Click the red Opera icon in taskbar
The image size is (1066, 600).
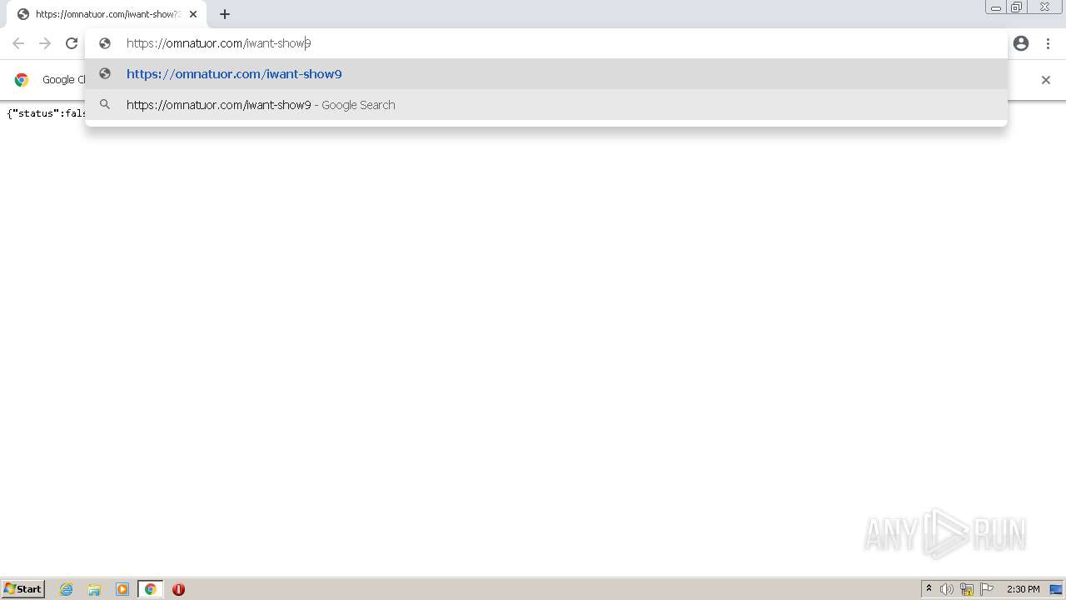pos(178,589)
